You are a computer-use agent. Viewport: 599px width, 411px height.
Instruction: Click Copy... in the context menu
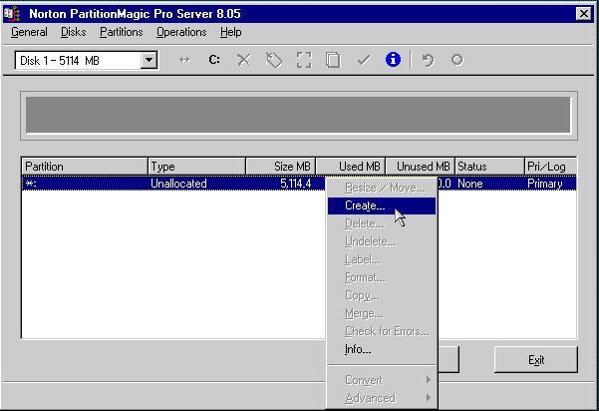pyautogui.click(x=382, y=295)
